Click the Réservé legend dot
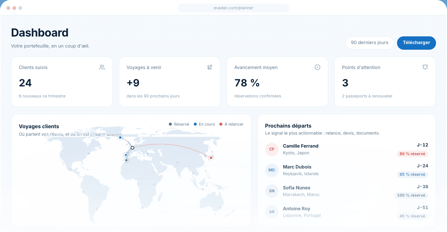 pyautogui.click(x=170, y=124)
